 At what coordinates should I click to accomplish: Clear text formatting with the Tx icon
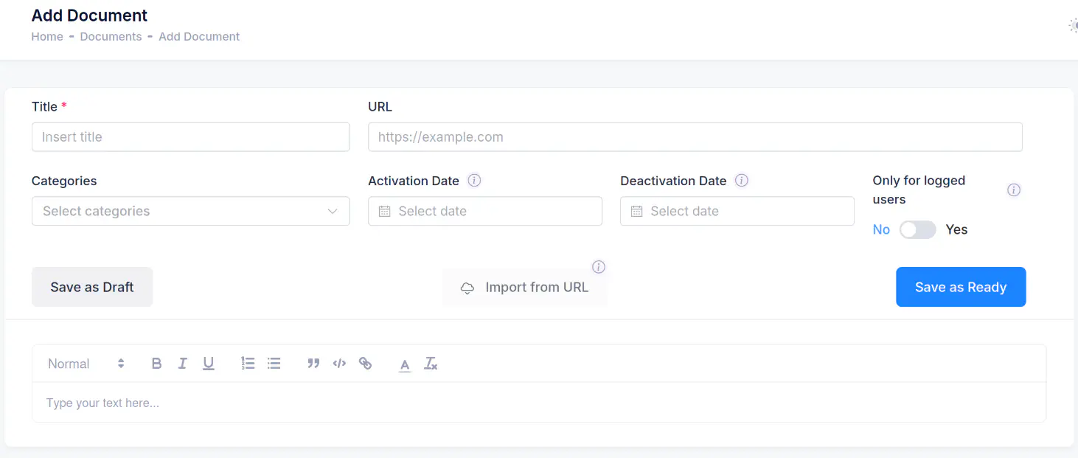pos(431,364)
